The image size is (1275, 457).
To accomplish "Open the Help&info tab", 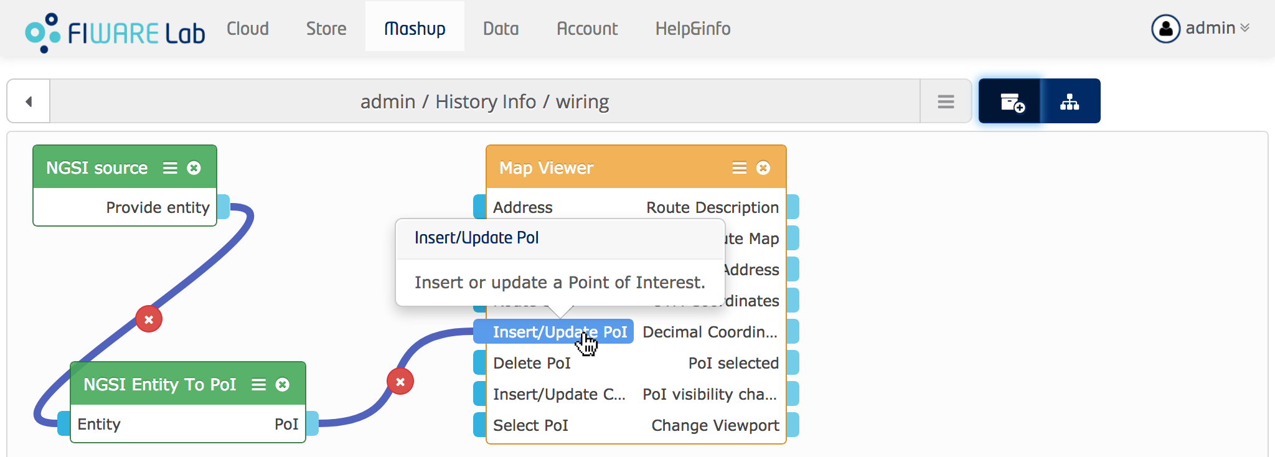I will pyautogui.click(x=693, y=29).
